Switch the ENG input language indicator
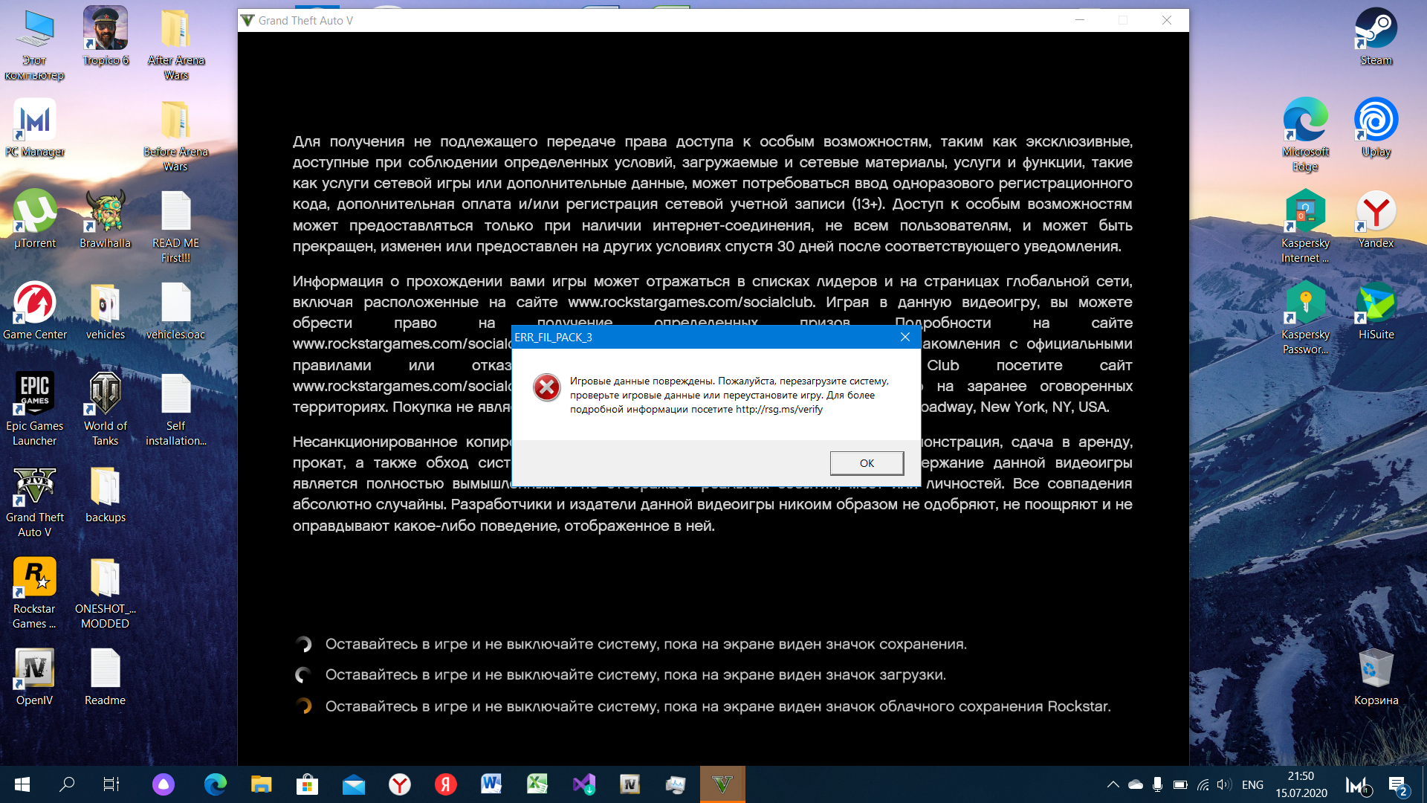This screenshot has width=1427, height=803. click(1252, 784)
